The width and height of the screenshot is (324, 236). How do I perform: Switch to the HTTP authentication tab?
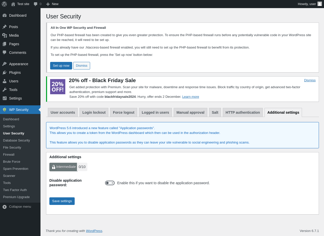(243, 112)
